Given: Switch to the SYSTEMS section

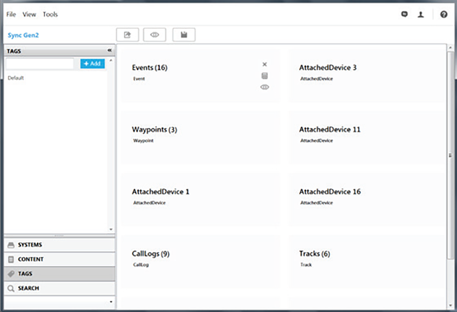Looking at the screenshot, I should coord(30,245).
